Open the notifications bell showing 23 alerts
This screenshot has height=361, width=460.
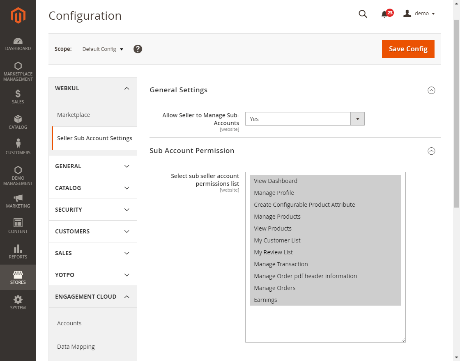(x=385, y=14)
